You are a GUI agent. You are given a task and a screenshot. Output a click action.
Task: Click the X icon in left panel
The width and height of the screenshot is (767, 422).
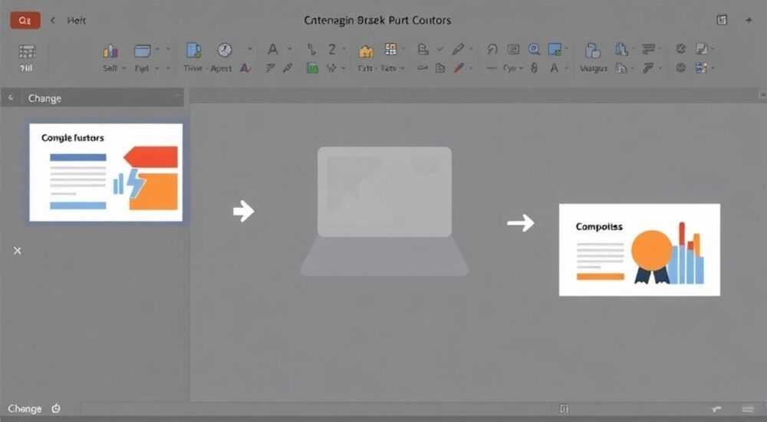[x=18, y=251]
